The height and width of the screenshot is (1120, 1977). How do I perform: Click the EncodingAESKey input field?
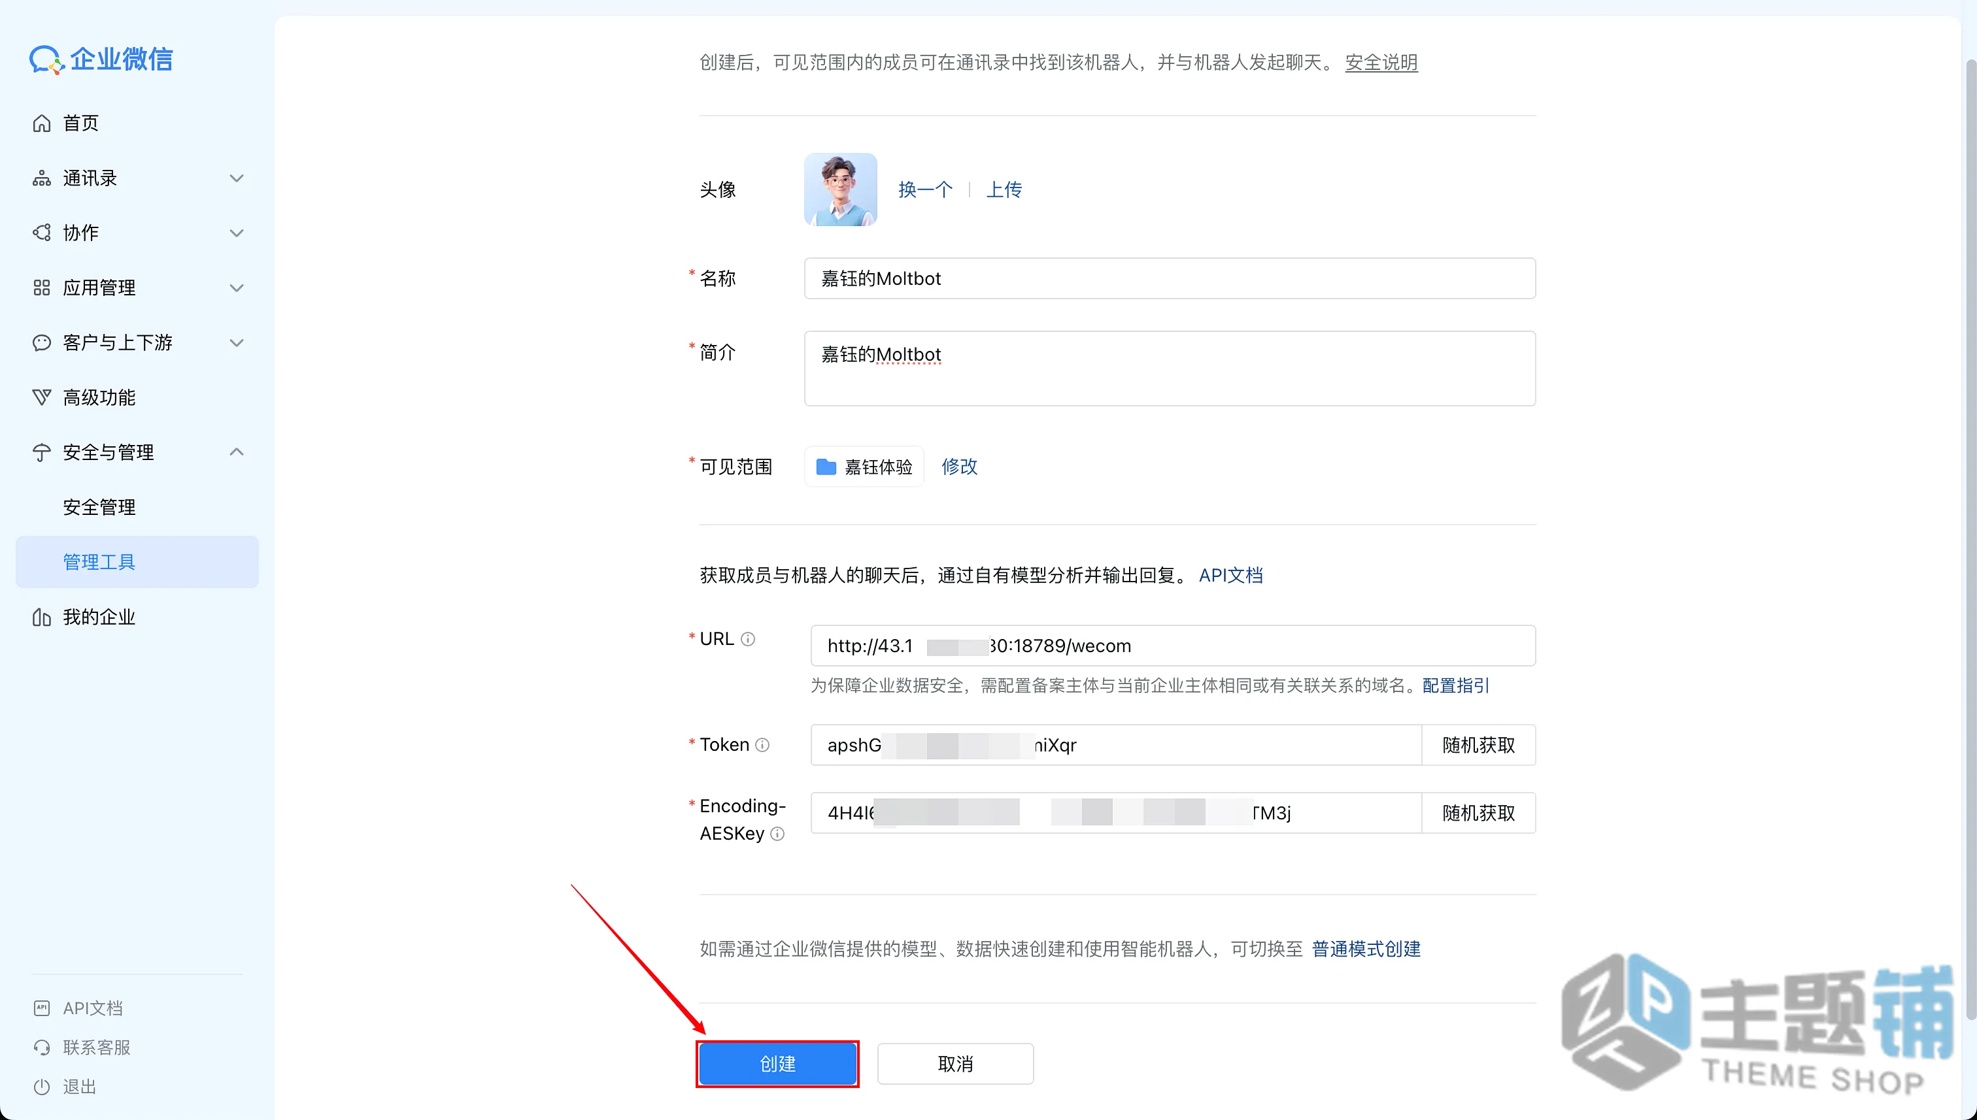point(1116,813)
